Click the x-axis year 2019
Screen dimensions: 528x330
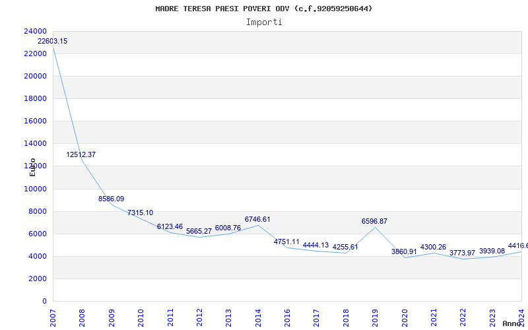375,317
